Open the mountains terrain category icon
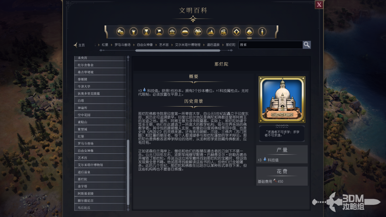The image size is (386, 217). coord(211,32)
